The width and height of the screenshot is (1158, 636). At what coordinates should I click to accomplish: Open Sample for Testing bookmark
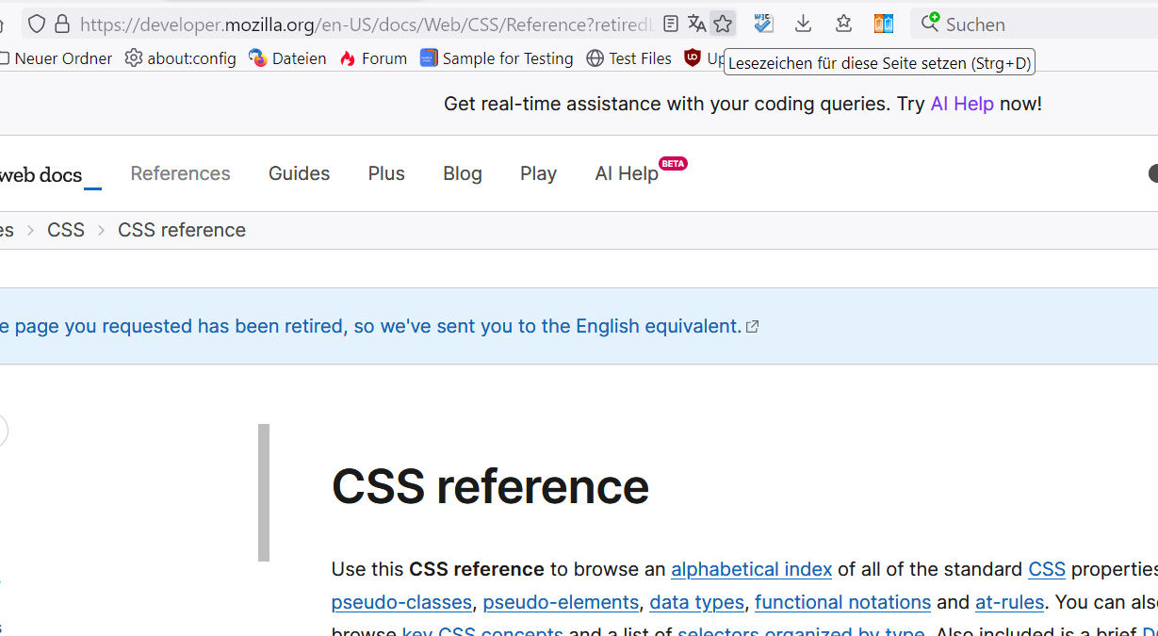pyautogui.click(x=497, y=58)
